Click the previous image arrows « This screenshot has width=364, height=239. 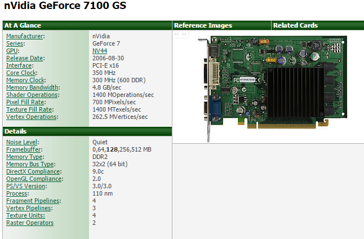177,34
